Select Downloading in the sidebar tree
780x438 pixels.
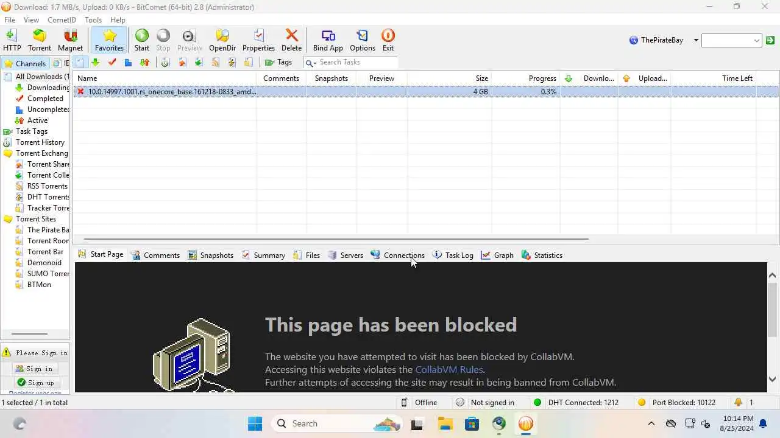click(x=43, y=88)
